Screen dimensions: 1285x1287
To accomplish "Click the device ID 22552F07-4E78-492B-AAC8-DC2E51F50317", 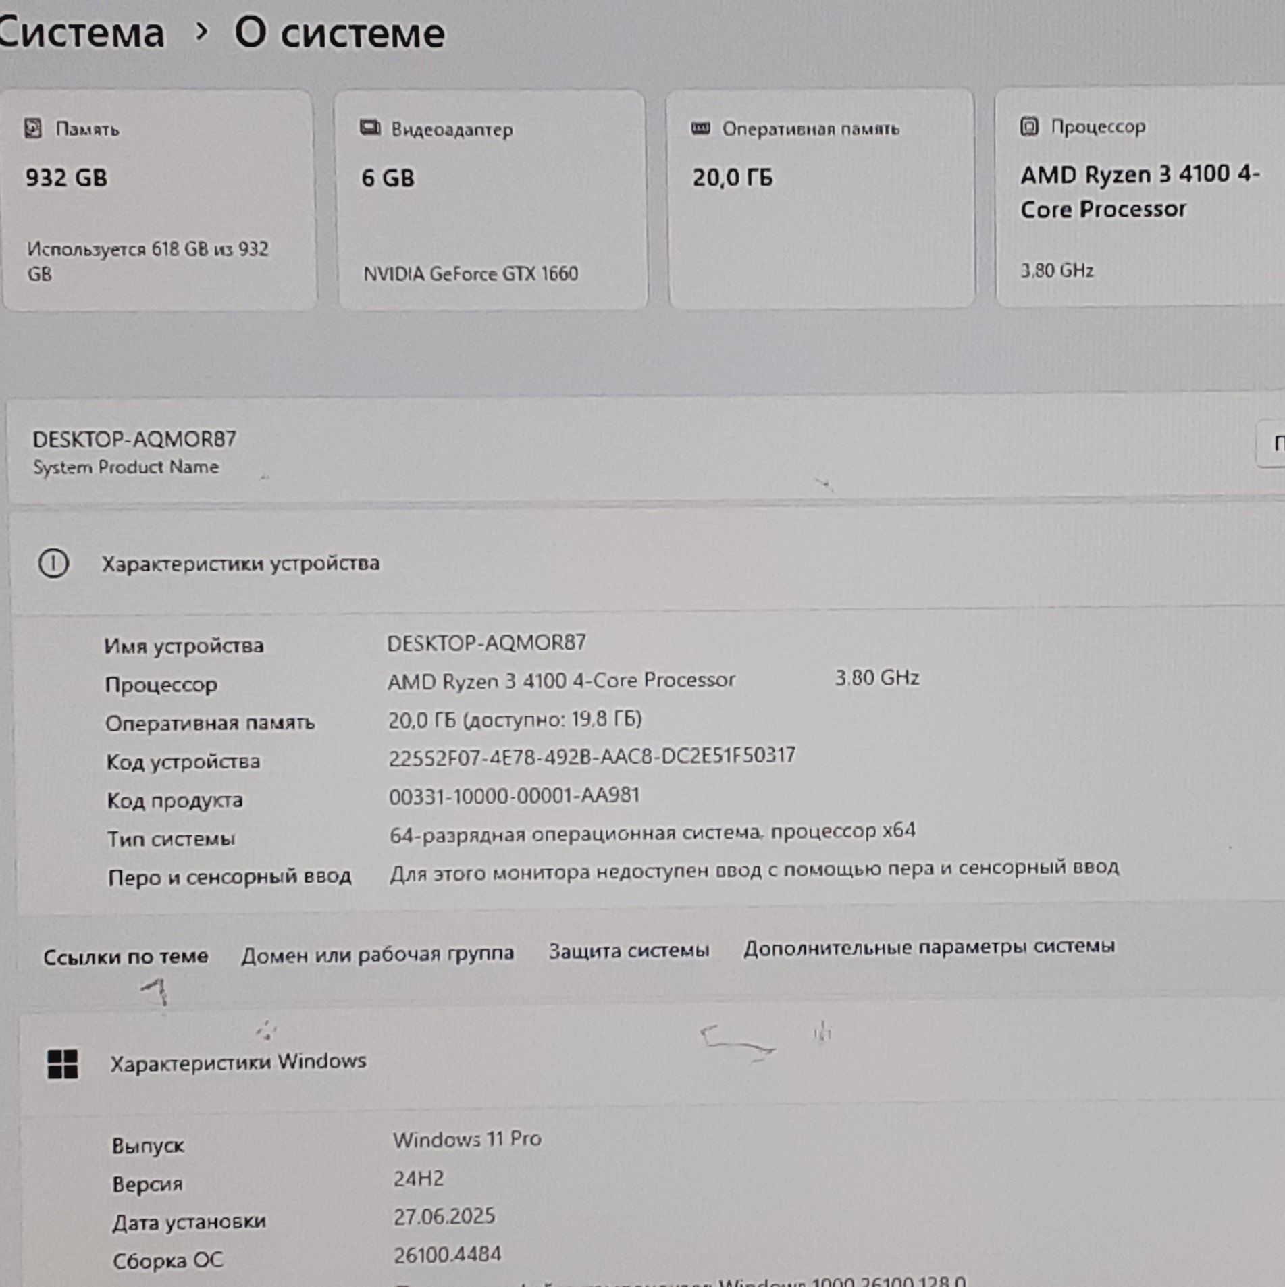I will coord(592,756).
